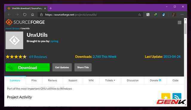
Task: Click the SourceForge logo
Action: pos(25,22)
